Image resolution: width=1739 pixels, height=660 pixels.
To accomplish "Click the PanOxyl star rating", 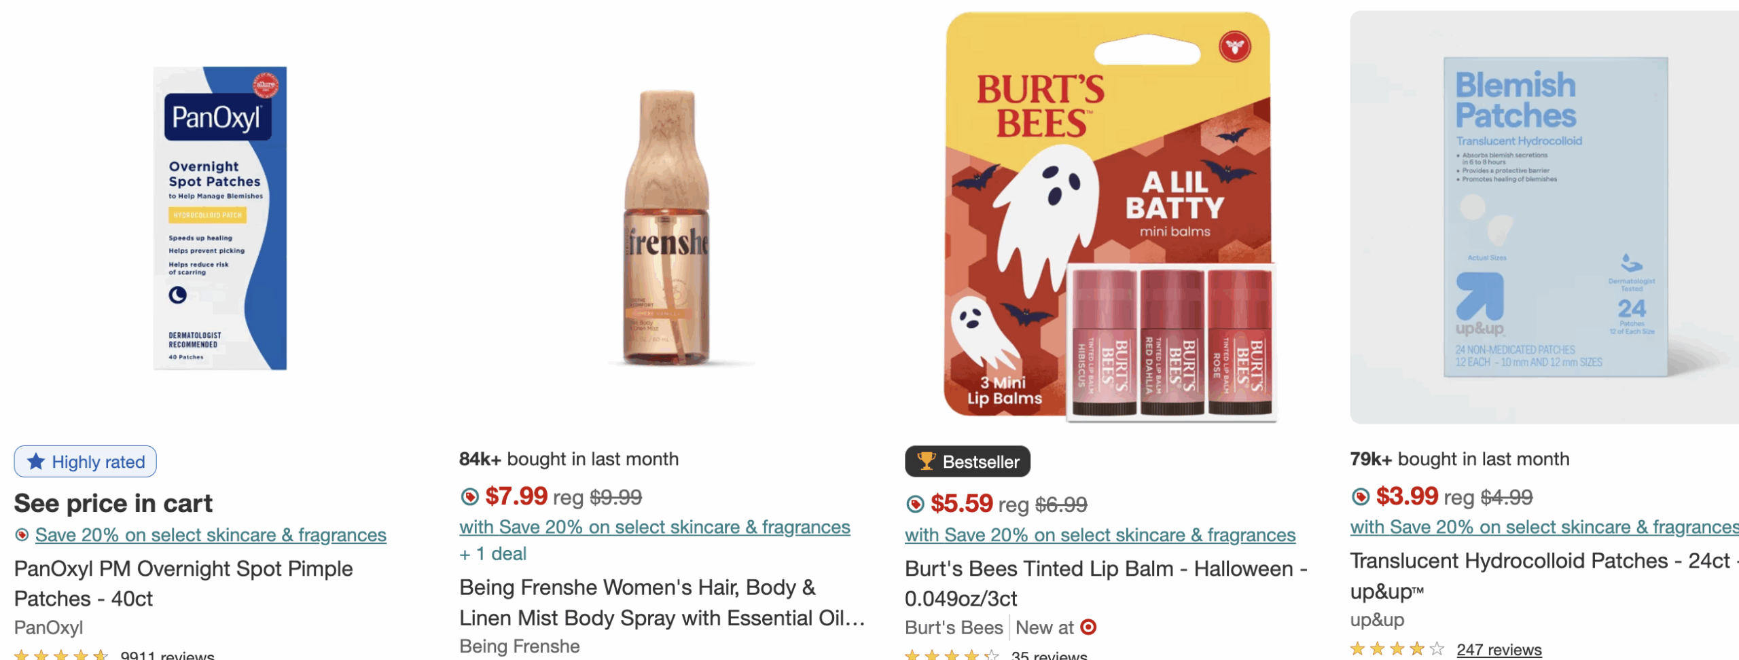I will click(61, 655).
